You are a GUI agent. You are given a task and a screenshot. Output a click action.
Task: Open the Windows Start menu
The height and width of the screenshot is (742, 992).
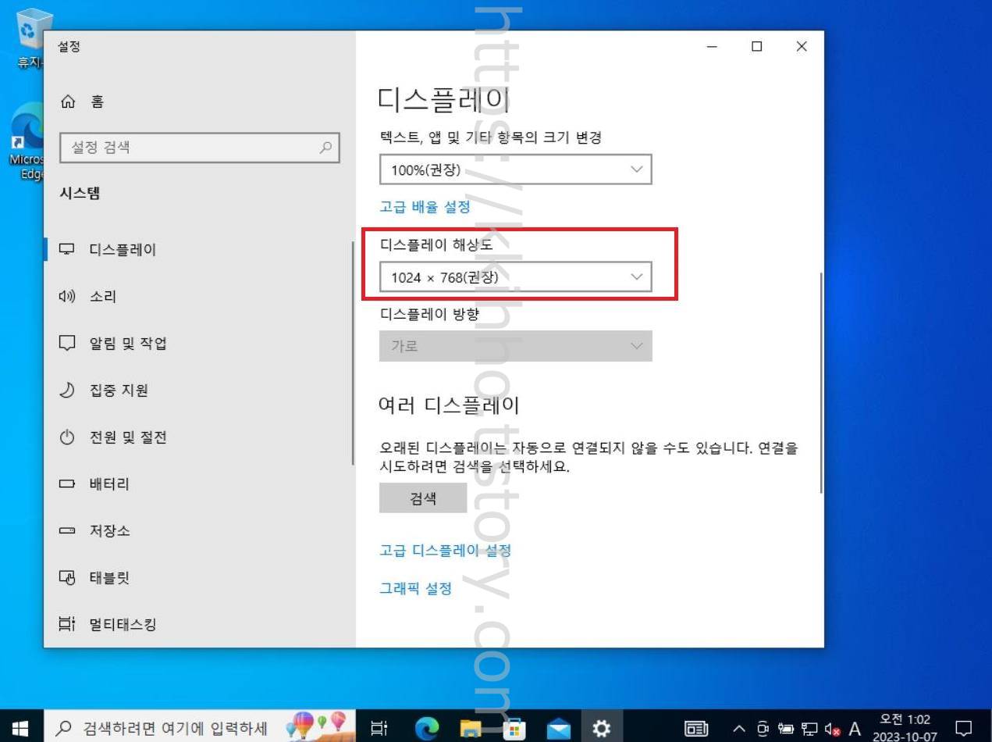(20, 728)
